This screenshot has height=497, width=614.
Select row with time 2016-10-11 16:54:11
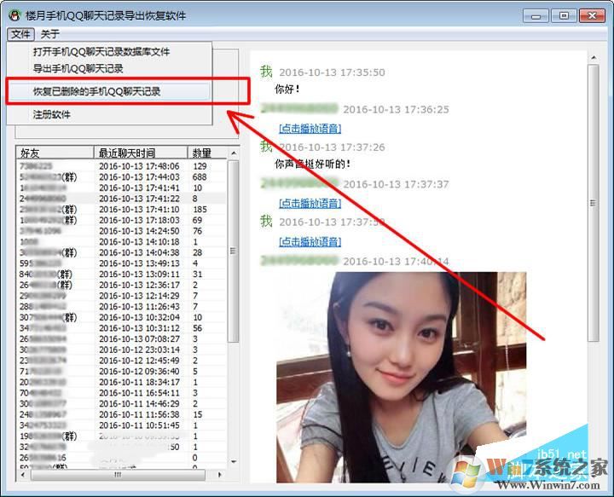click(x=121, y=393)
